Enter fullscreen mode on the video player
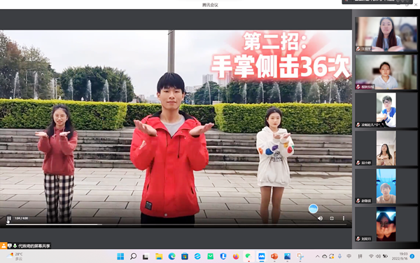420x263 pixels. click(332, 218)
